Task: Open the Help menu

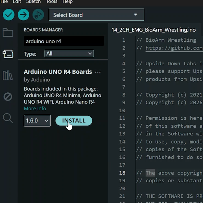Action: pyautogui.click(x=68, y=2)
